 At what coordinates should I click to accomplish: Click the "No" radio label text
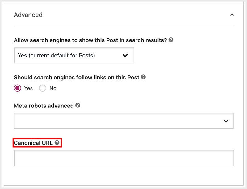pyautogui.click(x=53, y=88)
